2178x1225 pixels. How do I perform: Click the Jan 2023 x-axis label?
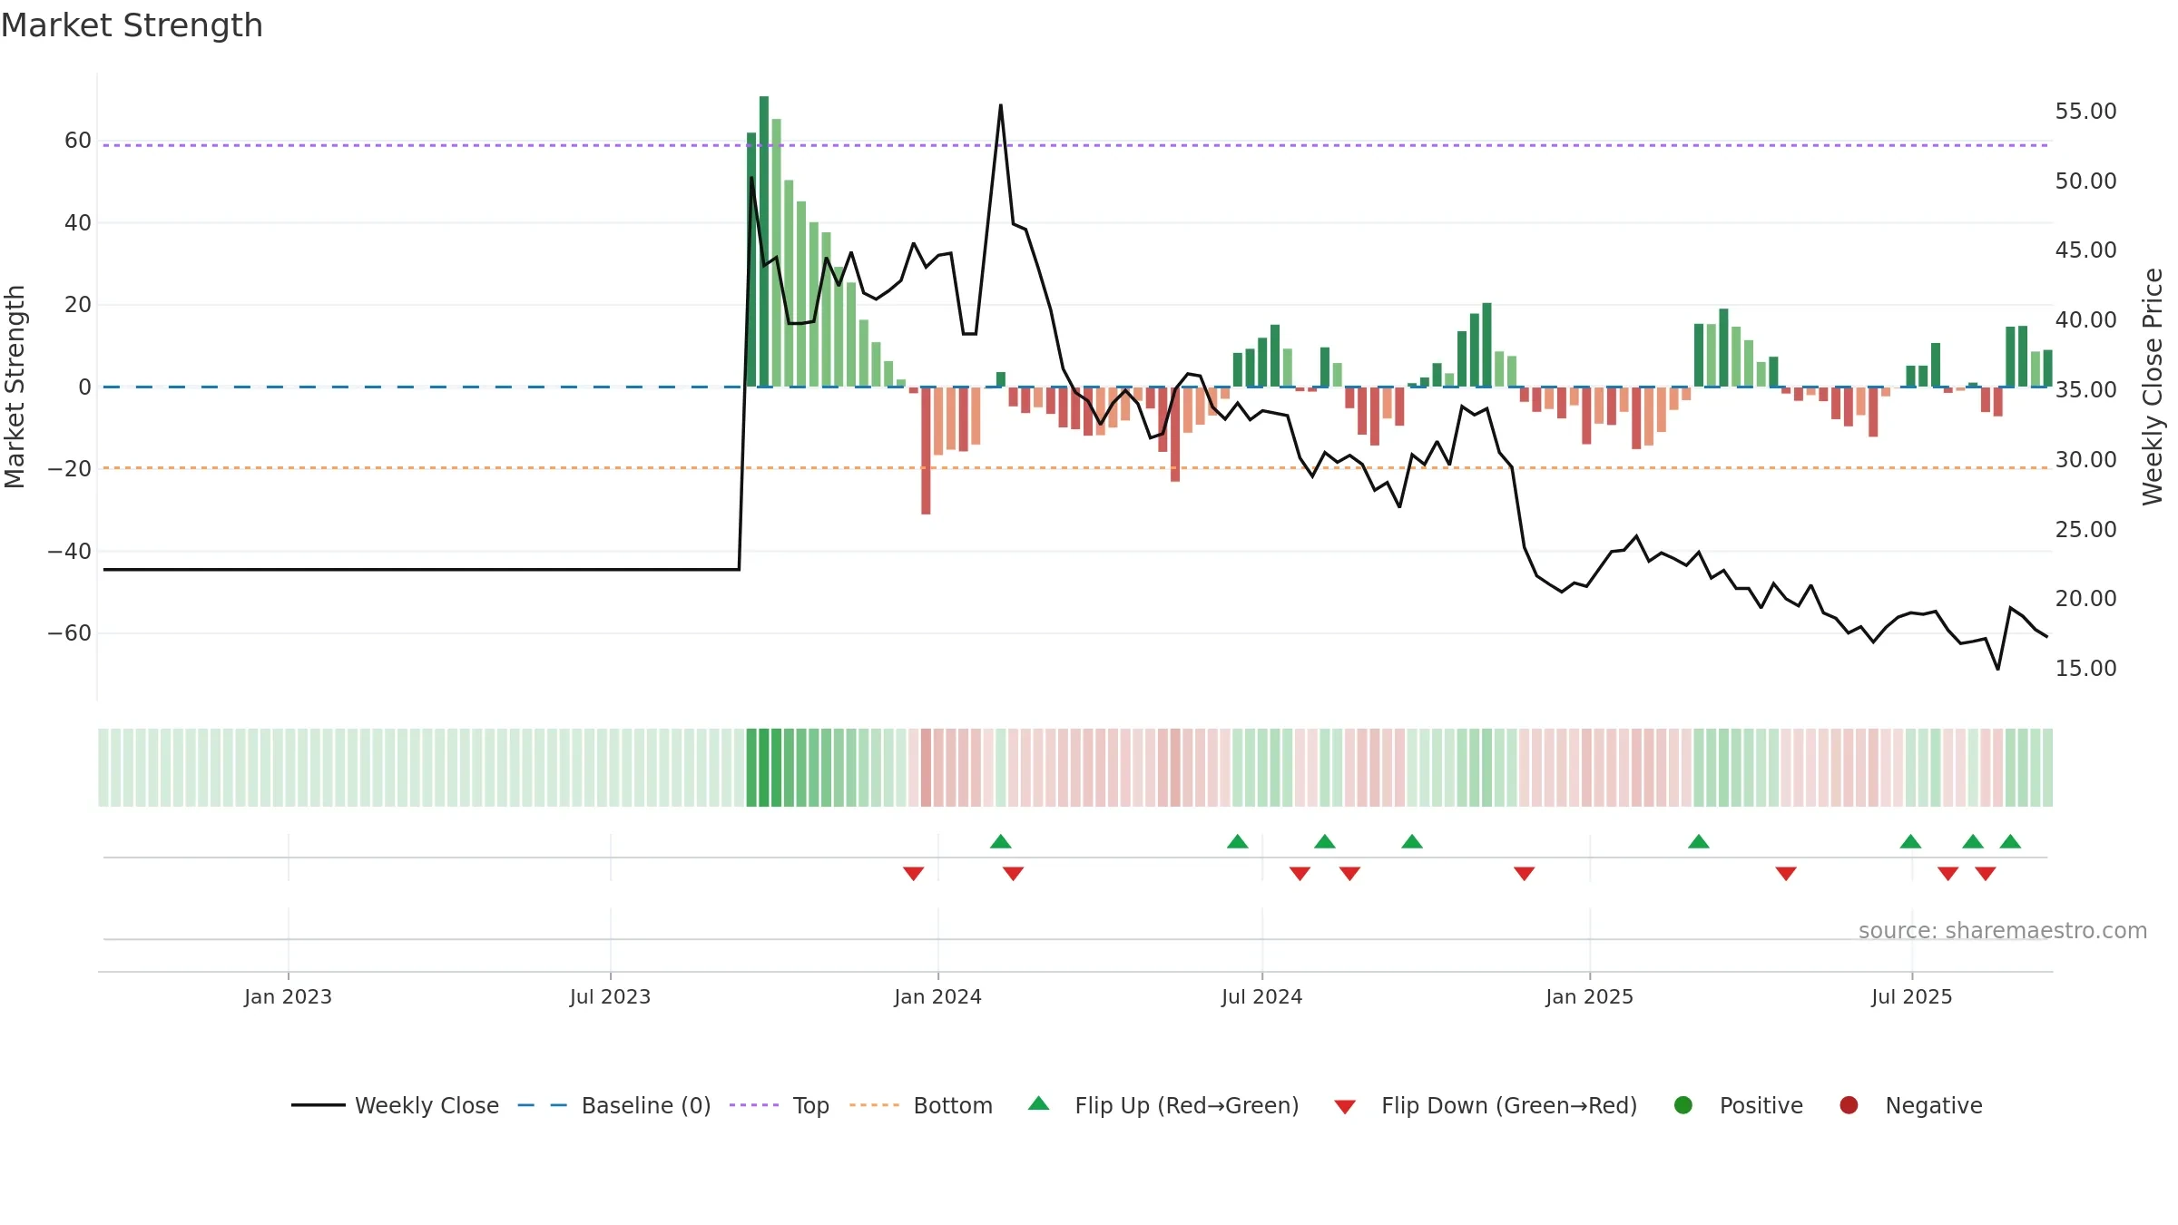click(x=288, y=996)
